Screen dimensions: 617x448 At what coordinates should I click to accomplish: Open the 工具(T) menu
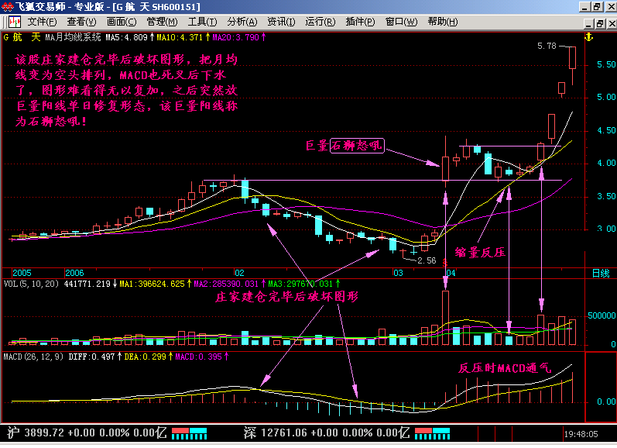coord(202,22)
